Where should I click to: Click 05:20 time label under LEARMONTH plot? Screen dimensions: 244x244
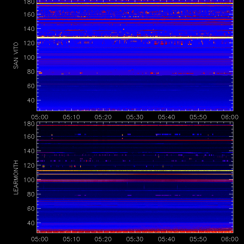[103, 239]
